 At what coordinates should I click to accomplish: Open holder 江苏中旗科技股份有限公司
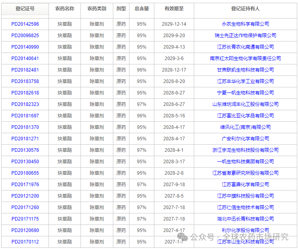pyautogui.click(x=246, y=196)
